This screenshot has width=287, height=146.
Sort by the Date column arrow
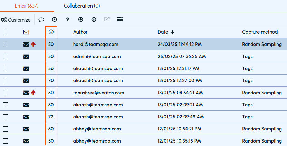click(172, 32)
